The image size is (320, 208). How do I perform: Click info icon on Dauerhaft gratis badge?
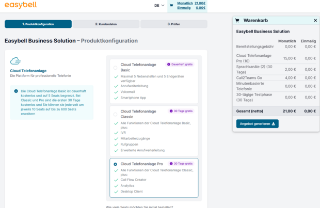pyautogui.click(x=169, y=65)
